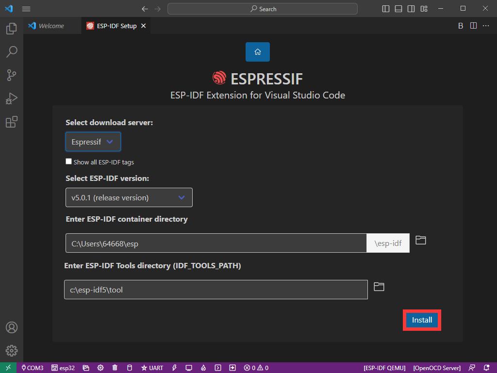The width and height of the screenshot is (497, 373).
Task: Click the Install button
Action: [x=422, y=320]
